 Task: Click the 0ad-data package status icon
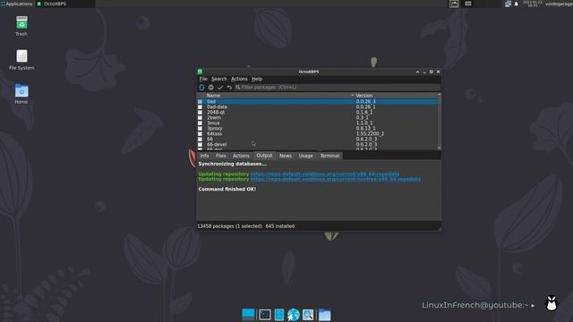point(200,107)
